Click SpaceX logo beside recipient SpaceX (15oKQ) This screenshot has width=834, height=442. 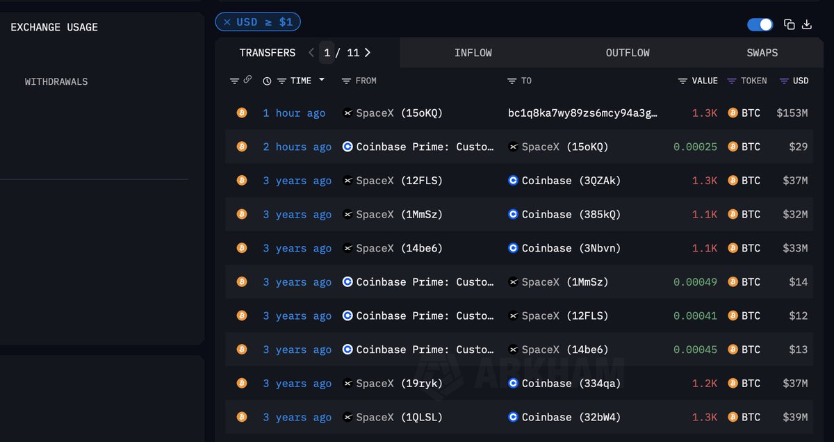(514, 147)
